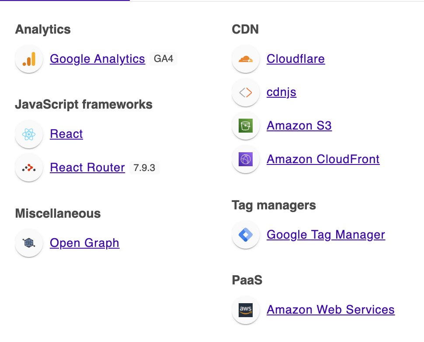
Task: Click the Amazon CloudFront purple icon
Action: click(x=246, y=159)
